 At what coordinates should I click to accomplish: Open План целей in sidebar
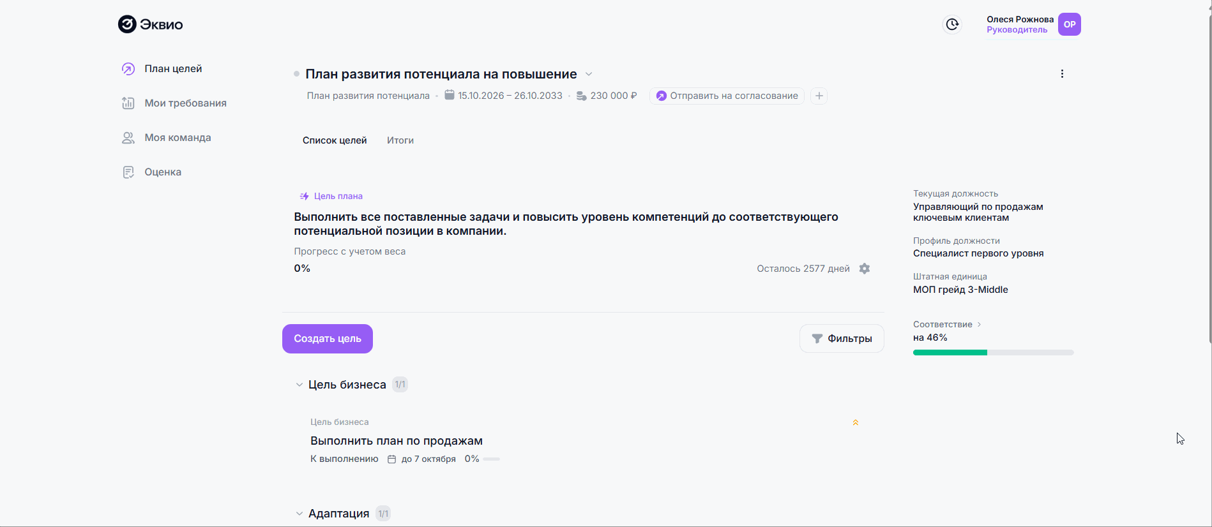pos(173,69)
